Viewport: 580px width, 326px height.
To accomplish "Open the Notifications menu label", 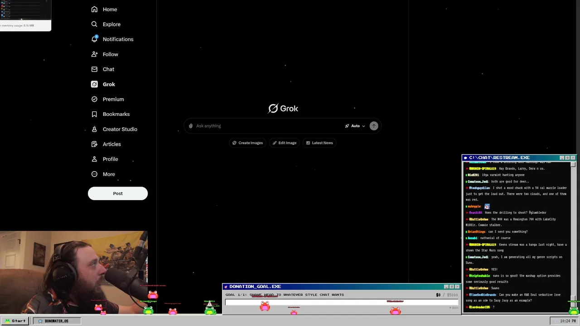I will (x=118, y=39).
